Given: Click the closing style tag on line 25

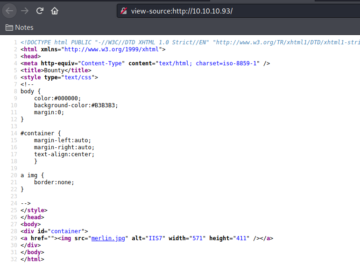Looking at the screenshot, I should point(34,210).
